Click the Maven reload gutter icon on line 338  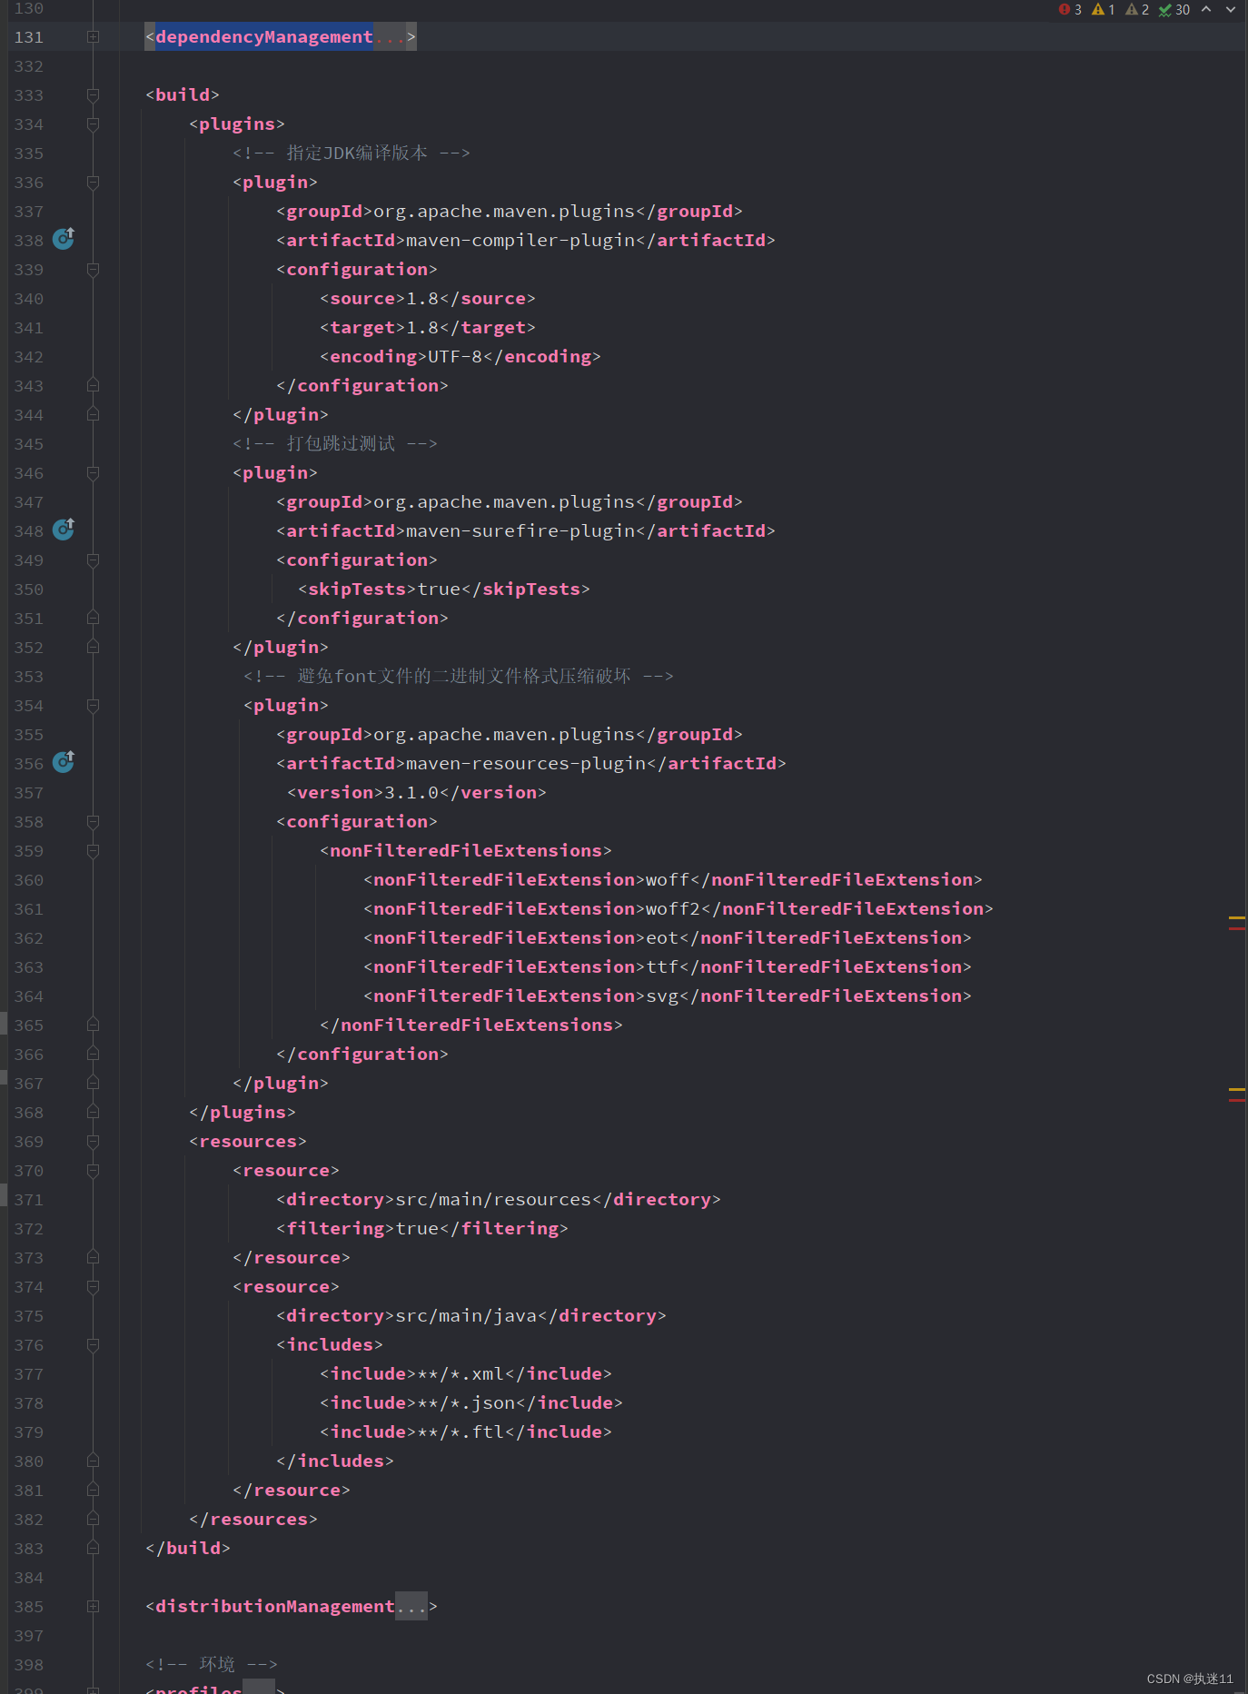tap(64, 239)
